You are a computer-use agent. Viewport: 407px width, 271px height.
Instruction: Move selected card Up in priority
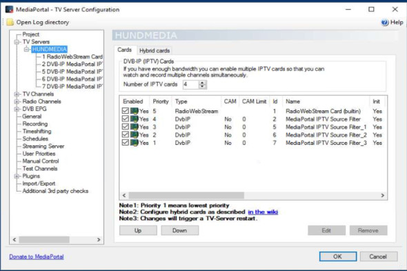(138, 230)
